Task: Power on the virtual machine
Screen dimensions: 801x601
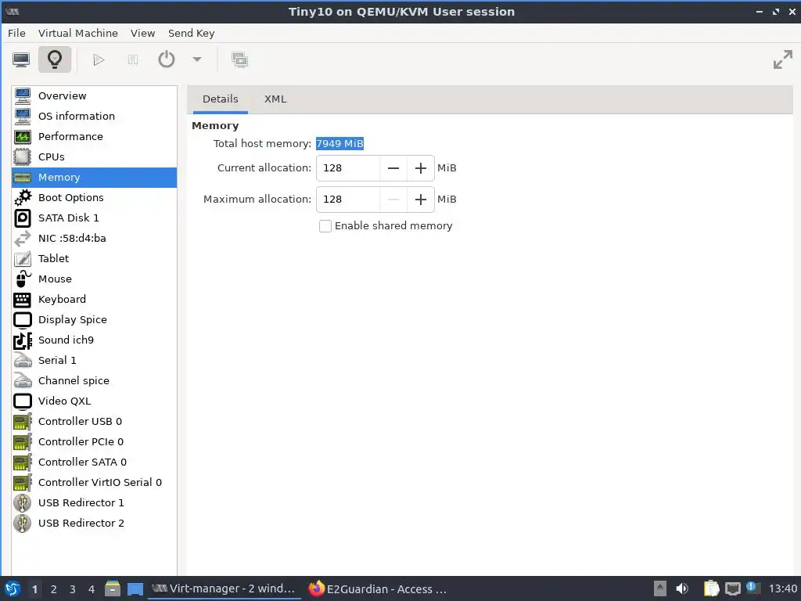Action: tap(99, 59)
